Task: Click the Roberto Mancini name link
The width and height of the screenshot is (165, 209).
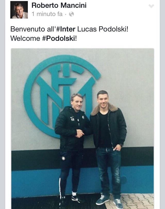Action: click(59, 5)
